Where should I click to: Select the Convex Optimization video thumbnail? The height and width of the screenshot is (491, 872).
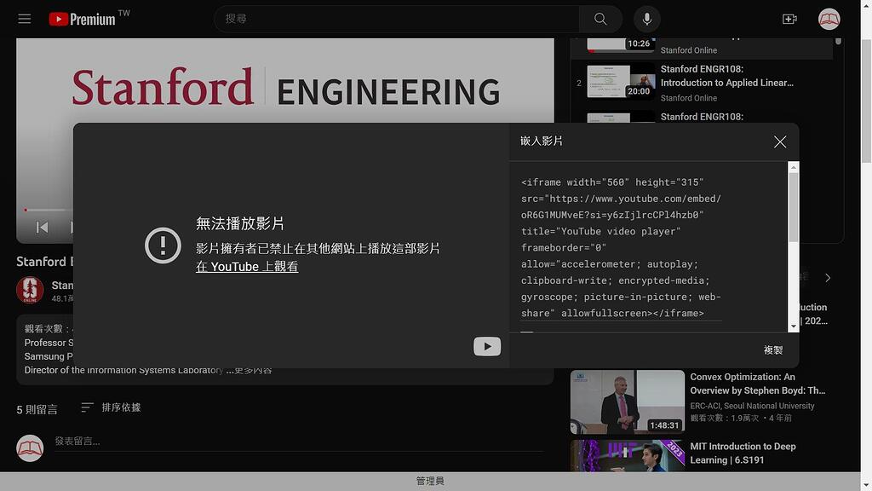coord(628,401)
